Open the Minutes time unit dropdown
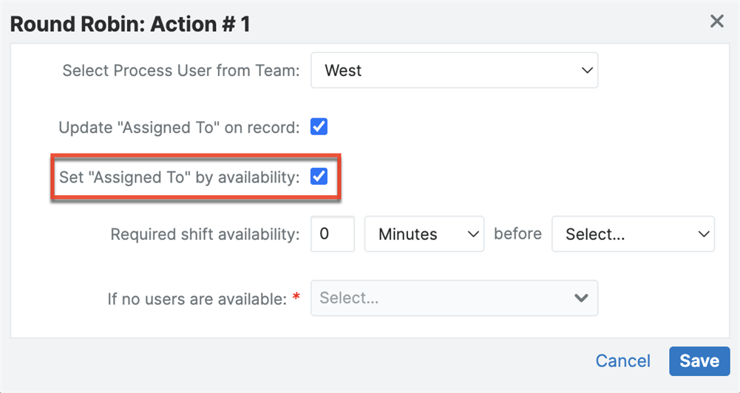 [x=424, y=234]
